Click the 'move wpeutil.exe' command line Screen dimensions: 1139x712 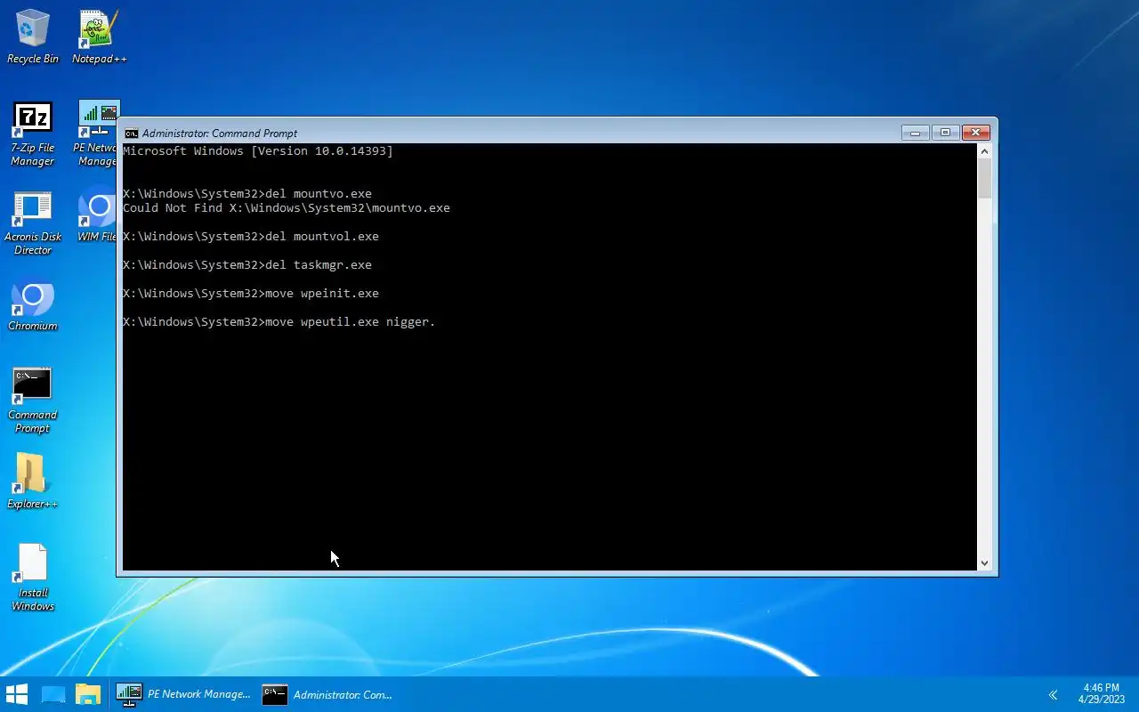click(279, 322)
